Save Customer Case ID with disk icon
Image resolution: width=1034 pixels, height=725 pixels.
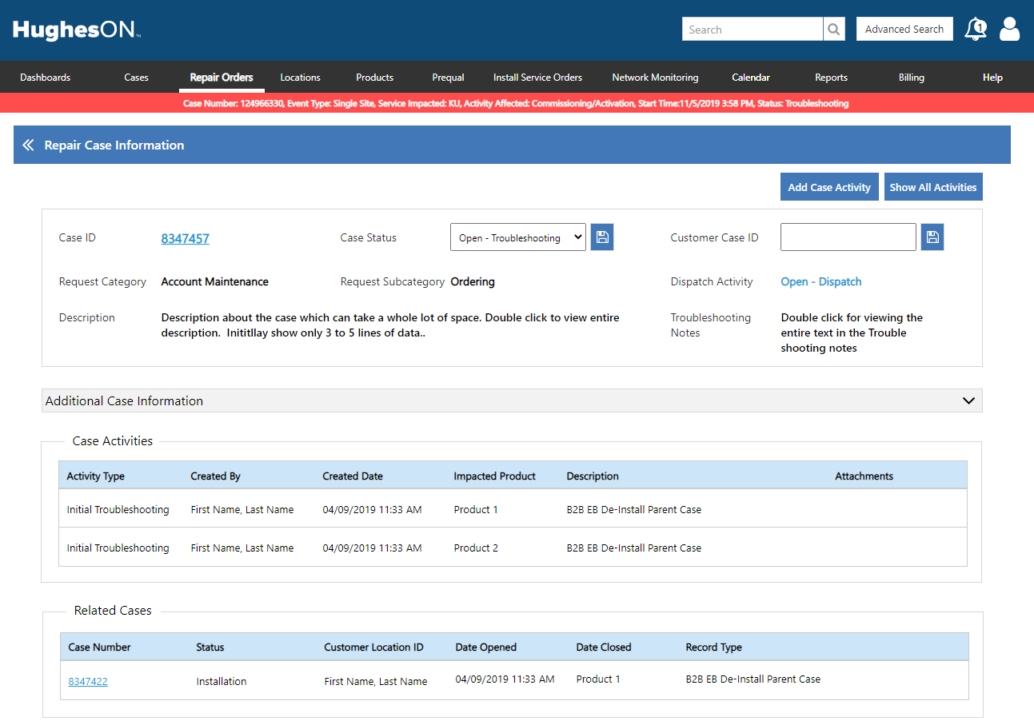point(932,237)
